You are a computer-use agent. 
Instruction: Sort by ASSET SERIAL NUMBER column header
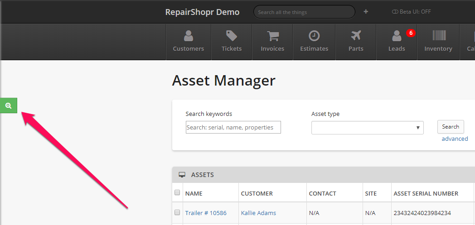[426, 194]
